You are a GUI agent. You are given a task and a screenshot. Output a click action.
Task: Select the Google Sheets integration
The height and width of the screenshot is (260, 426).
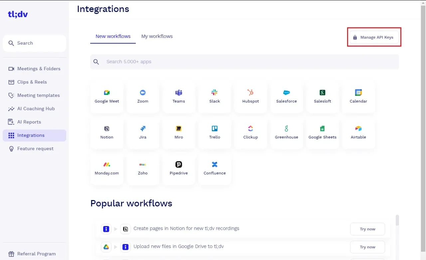[322, 132]
